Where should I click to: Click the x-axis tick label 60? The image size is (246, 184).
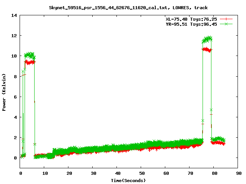[x=166, y=173]
